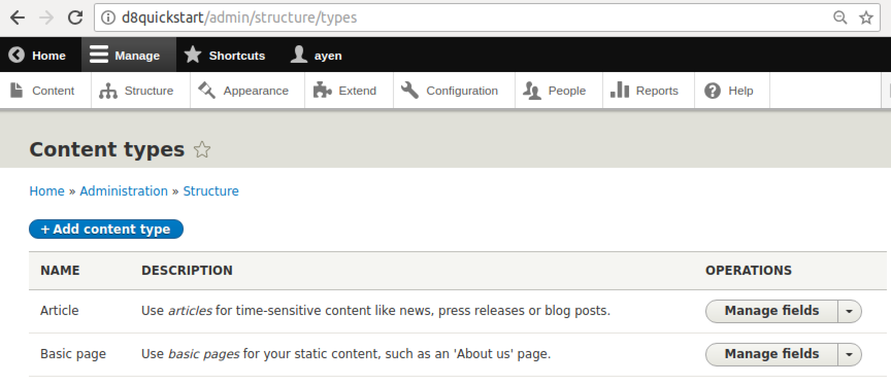Click the browser reload icon
The width and height of the screenshot is (891, 385).
click(x=75, y=17)
